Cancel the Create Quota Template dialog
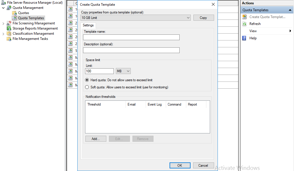The height and width of the screenshot is (171, 294). point(203,166)
